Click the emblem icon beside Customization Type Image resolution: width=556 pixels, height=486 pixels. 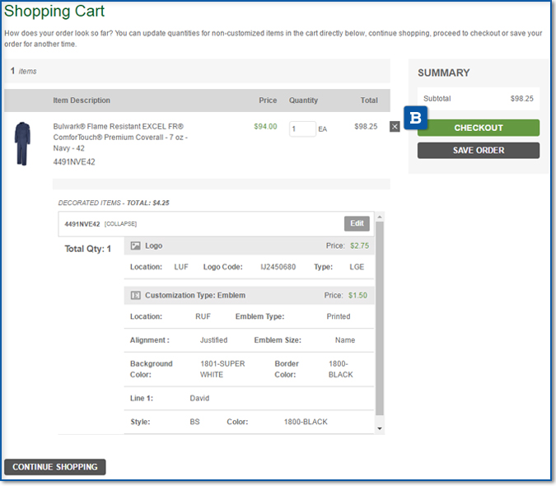point(136,295)
